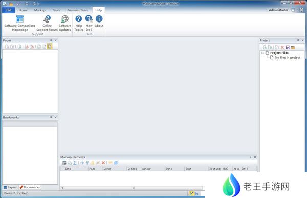
Task: Click the red X delete icon in Markup Elements
Action: (103, 163)
